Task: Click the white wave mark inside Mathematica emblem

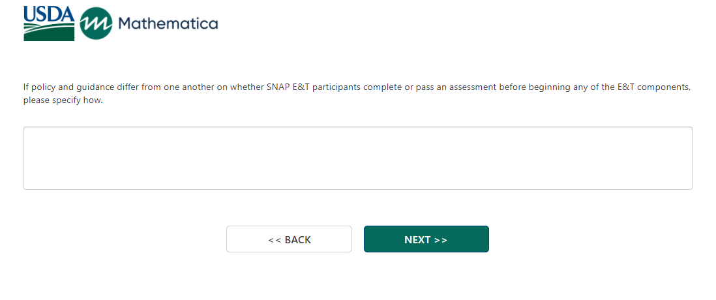Action: pos(96,25)
